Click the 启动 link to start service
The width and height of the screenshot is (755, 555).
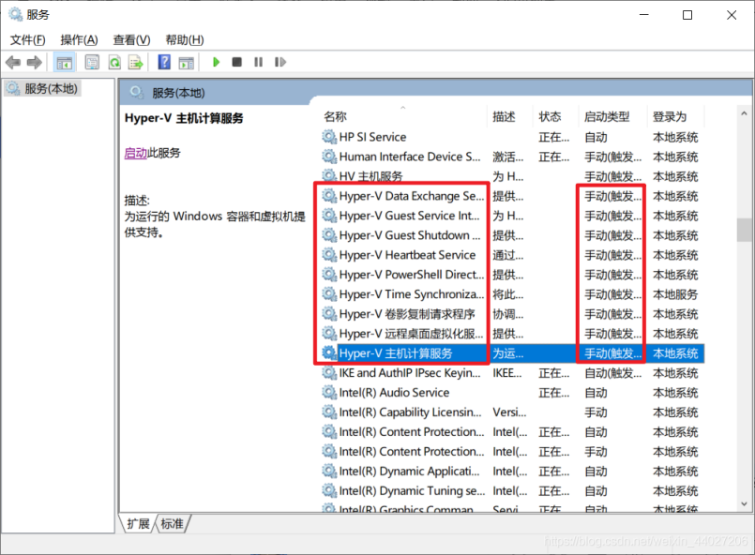point(135,153)
